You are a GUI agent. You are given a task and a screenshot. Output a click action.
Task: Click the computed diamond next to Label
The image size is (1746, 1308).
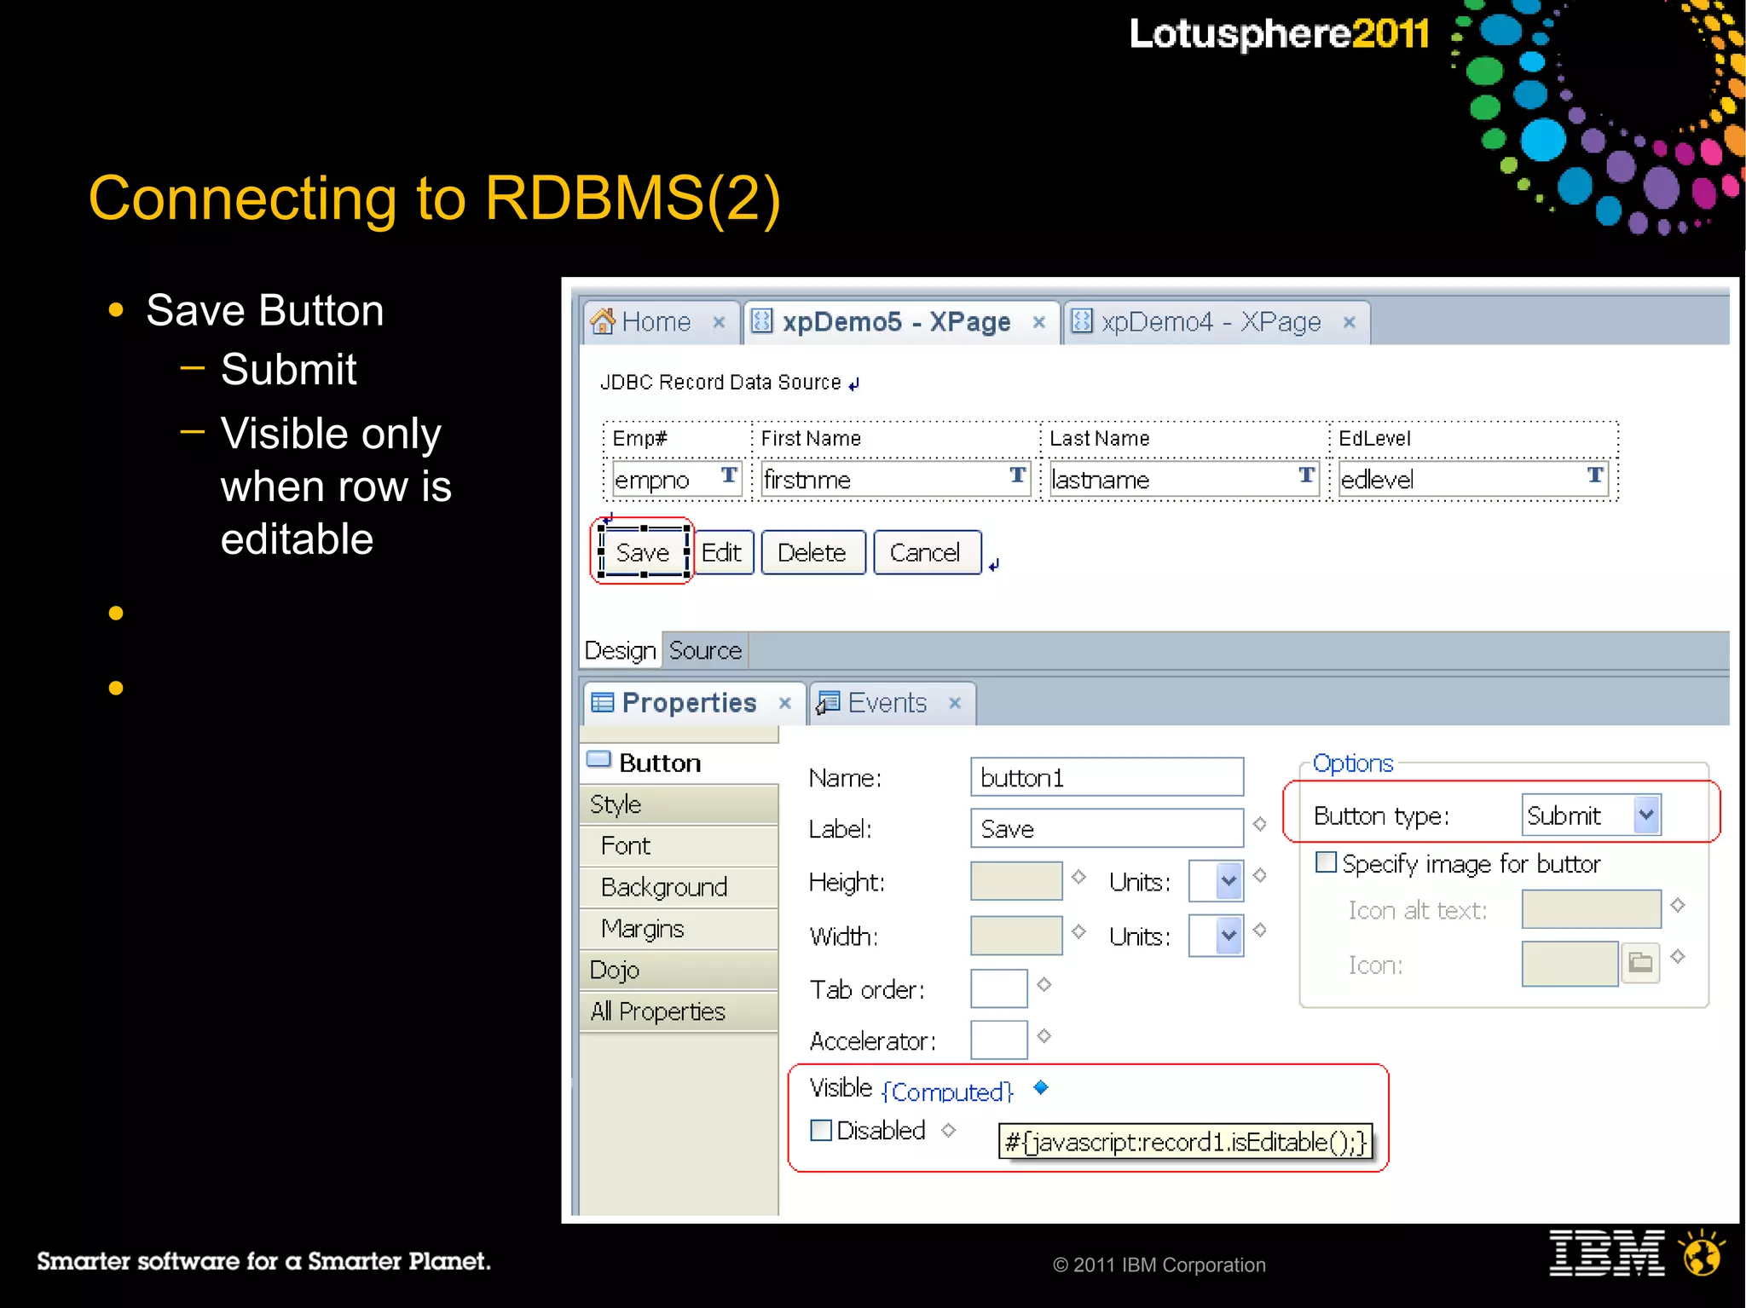pyautogui.click(x=1259, y=824)
